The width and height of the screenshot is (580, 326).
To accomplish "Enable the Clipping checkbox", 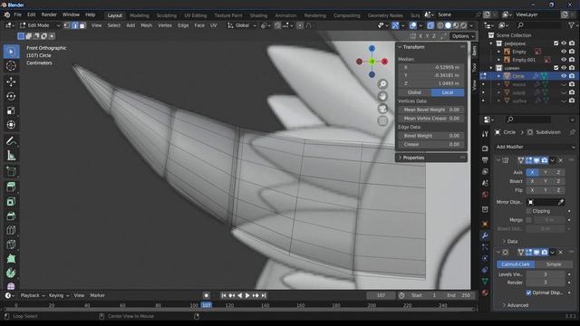I will [x=528, y=211].
